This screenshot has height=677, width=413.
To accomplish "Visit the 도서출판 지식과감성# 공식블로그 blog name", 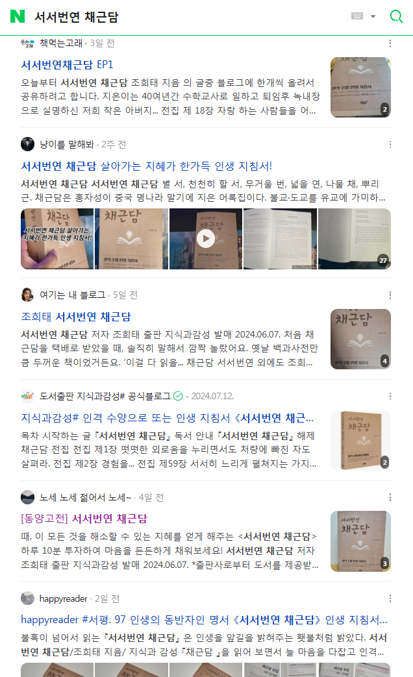I will [105, 397].
